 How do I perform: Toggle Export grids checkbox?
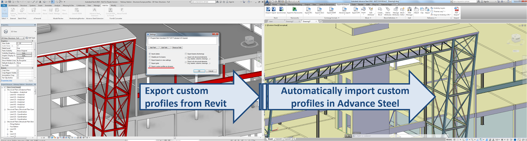coord(150,63)
